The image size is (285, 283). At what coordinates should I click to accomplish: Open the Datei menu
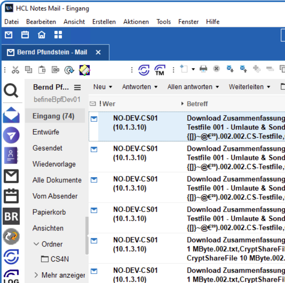tap(12, 22)
